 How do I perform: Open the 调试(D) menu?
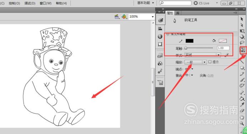coord(30,3)
